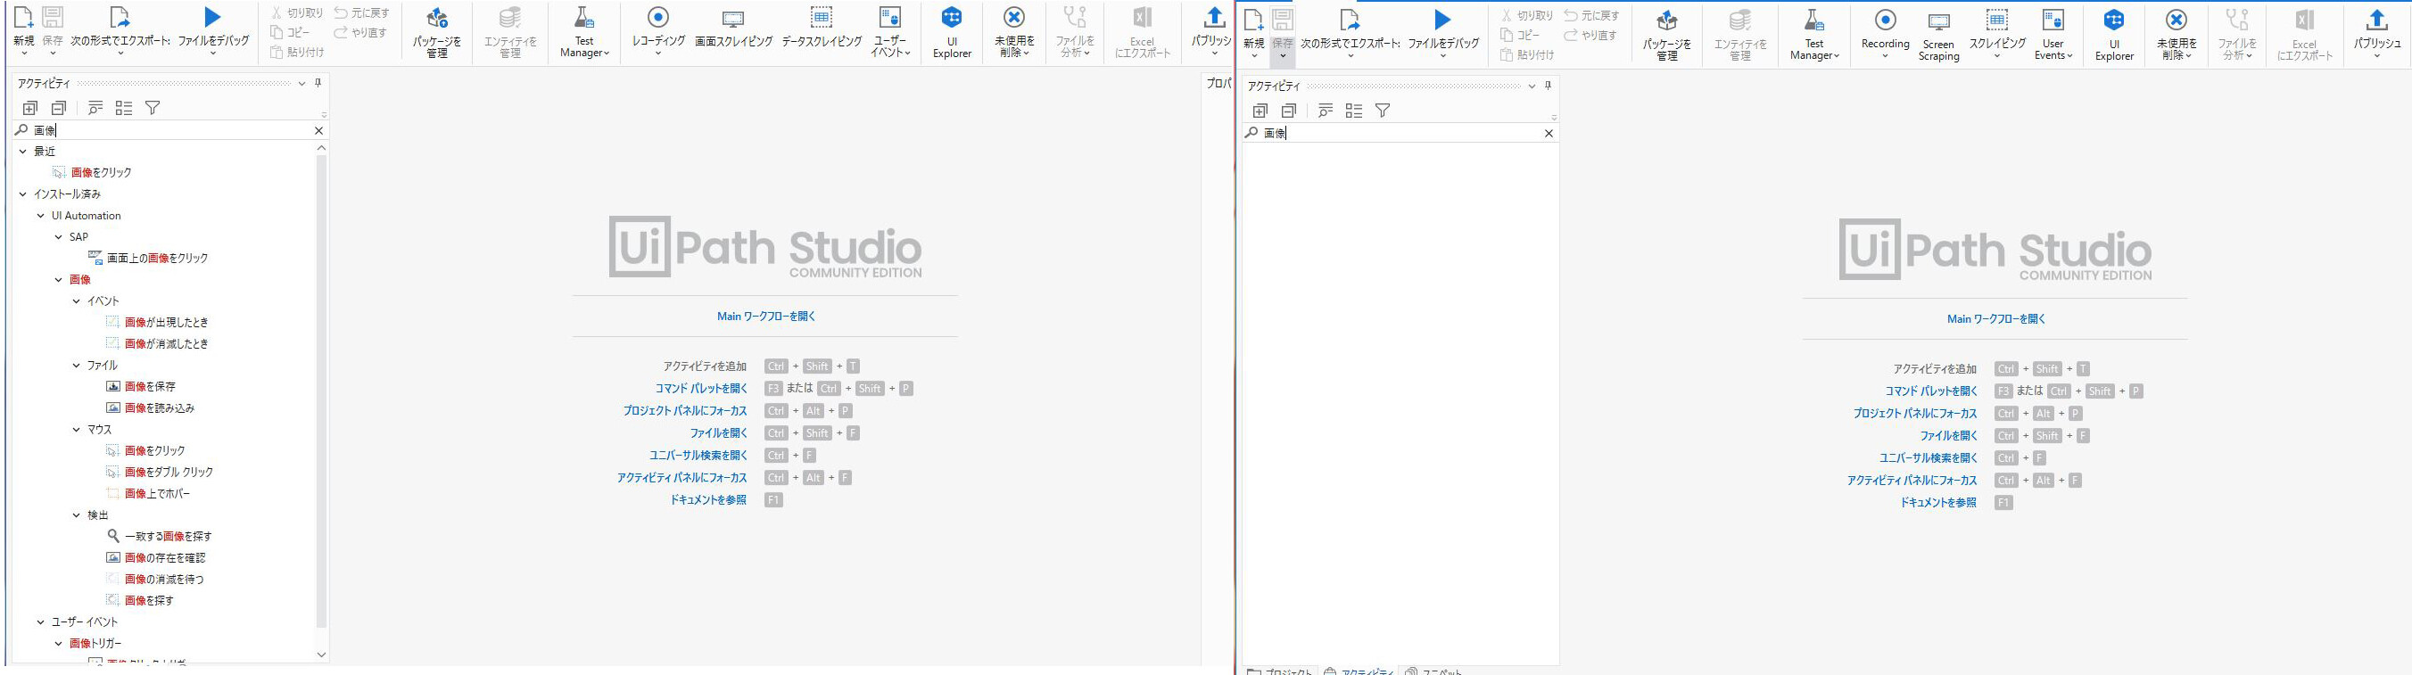
Task: Select 画像を保存 activity
Action: point(150,387)
